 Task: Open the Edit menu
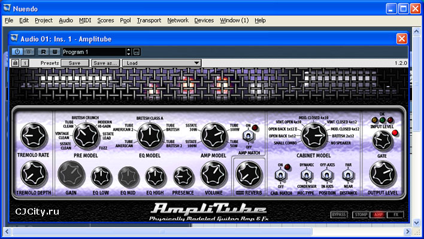tap(24, 20)
